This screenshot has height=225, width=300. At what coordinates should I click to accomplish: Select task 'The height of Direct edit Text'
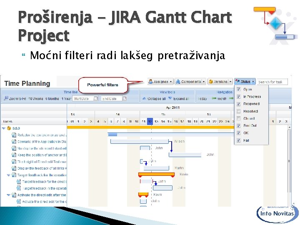tap(42, 162)
